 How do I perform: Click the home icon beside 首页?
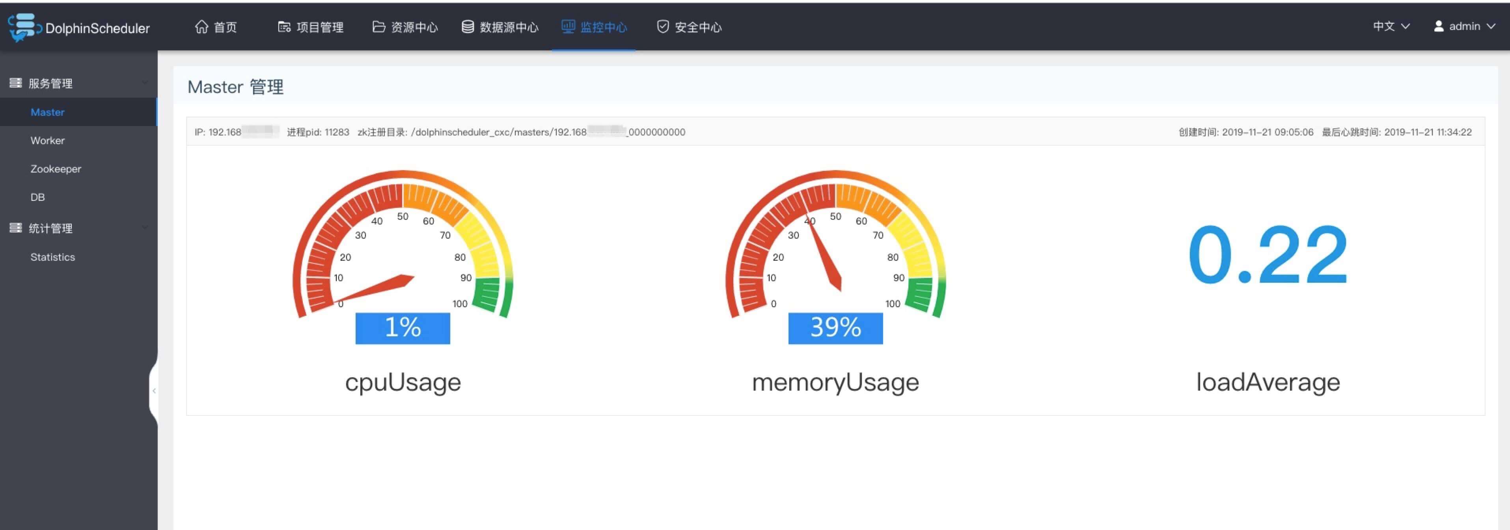point(201,27)
